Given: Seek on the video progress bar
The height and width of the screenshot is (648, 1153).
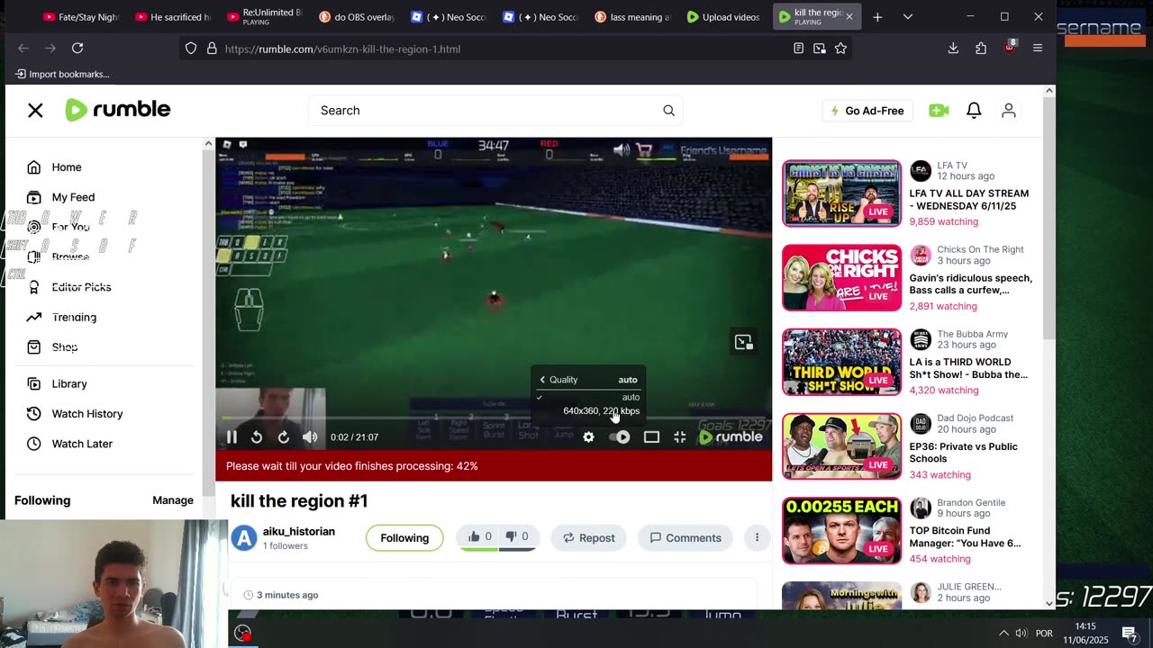Looking at the screenshot, I should pyautogui.click(x=494, y=418).
